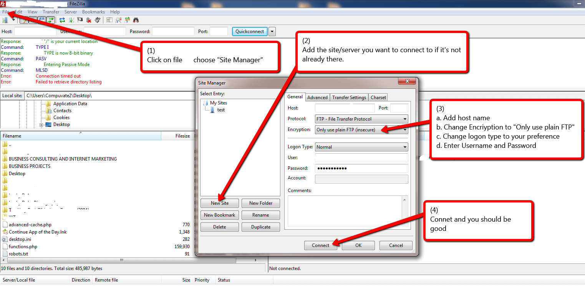This screenshot has width=585, height=290.
Task: Open the Transfer menu
Action: click(x=51, y=12)
